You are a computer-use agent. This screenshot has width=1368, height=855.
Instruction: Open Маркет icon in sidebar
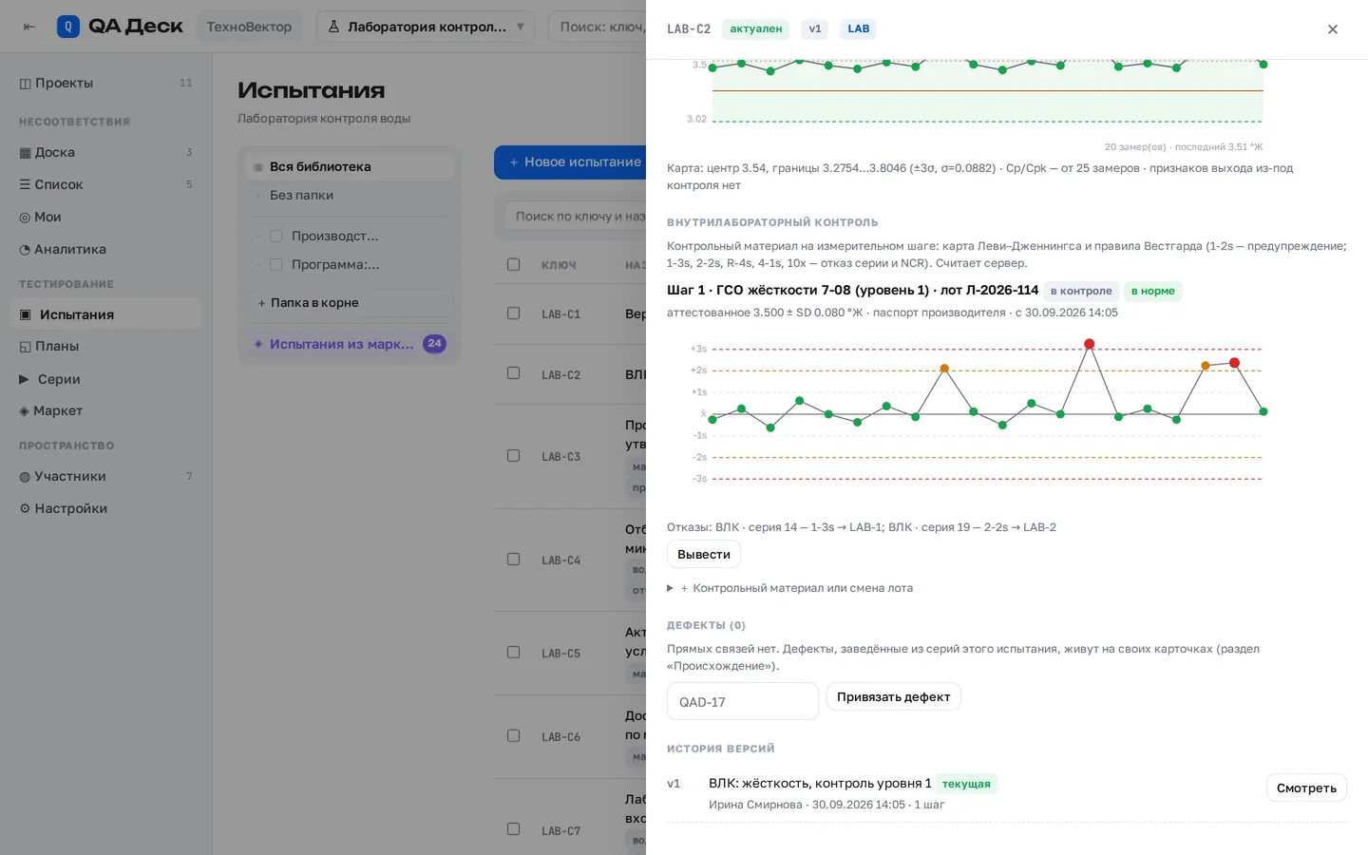click(25, 411)
